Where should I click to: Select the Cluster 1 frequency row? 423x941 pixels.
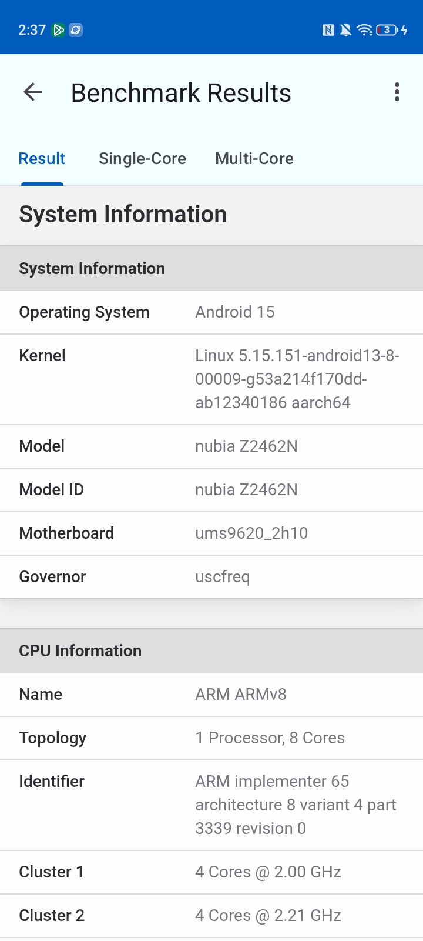tap(211, 872)
